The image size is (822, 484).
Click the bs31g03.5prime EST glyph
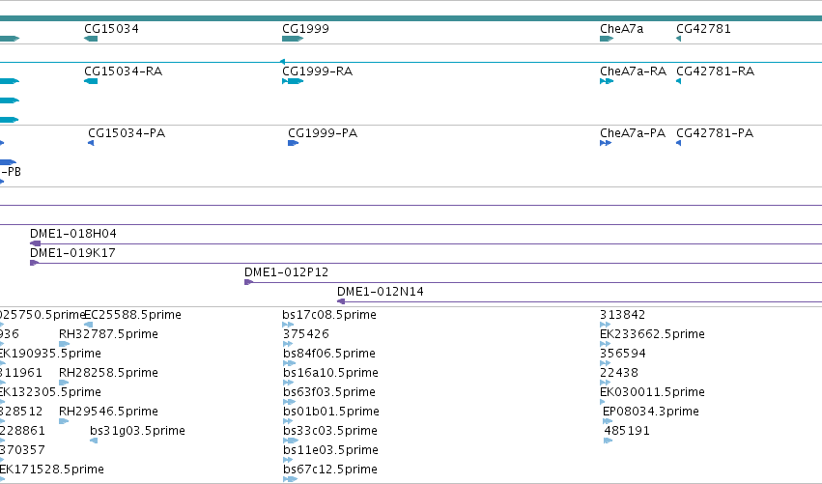tap(94, 441)
